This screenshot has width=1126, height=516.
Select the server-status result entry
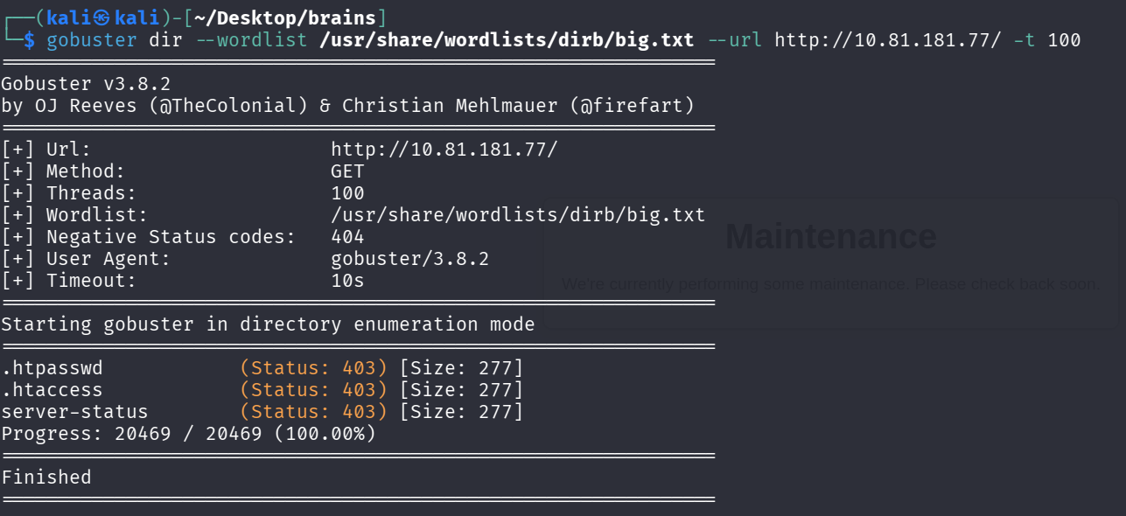pos(74,412)
